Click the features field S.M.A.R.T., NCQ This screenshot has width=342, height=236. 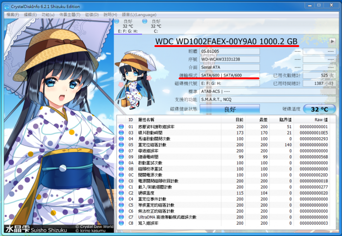click(x=267, y=99)
